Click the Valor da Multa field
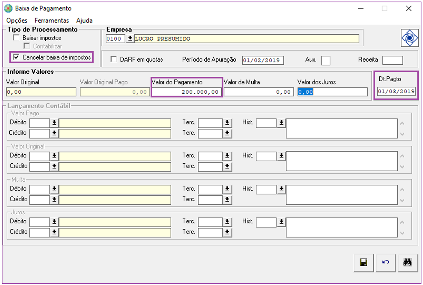 click(259, 92)
